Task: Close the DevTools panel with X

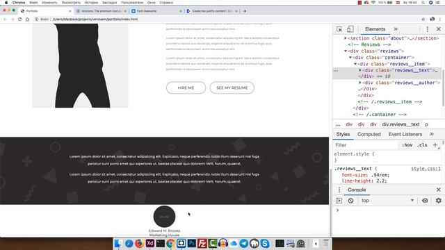Action: (x=439, y=29)
